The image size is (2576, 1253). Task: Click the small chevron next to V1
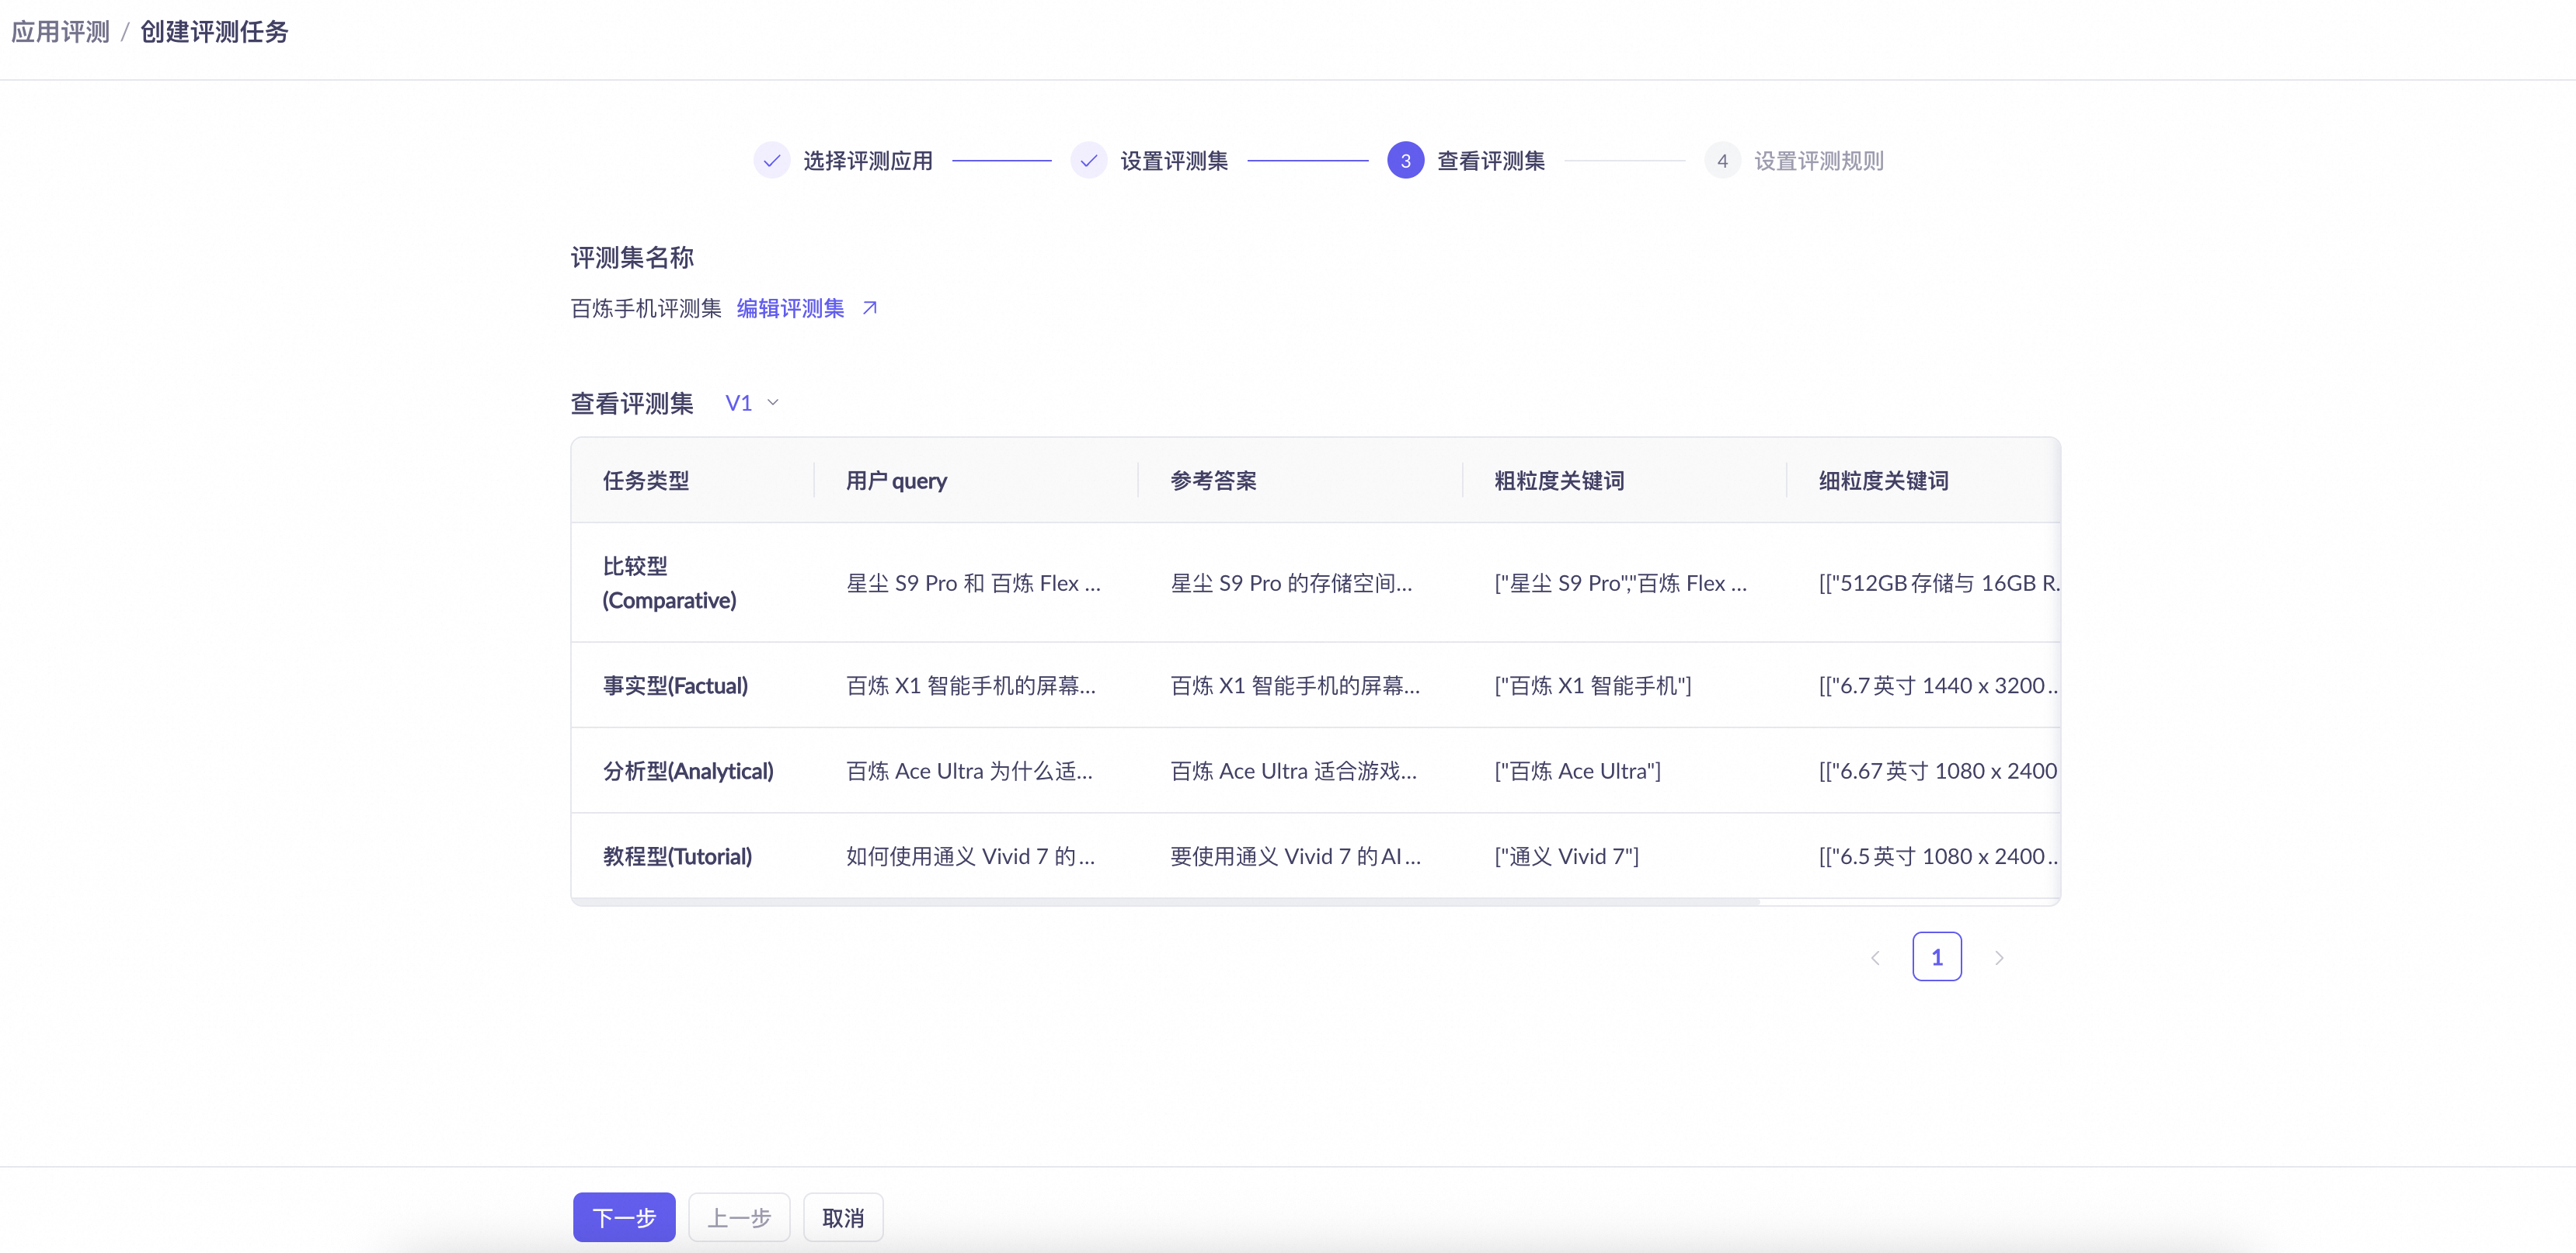(773, 403)
